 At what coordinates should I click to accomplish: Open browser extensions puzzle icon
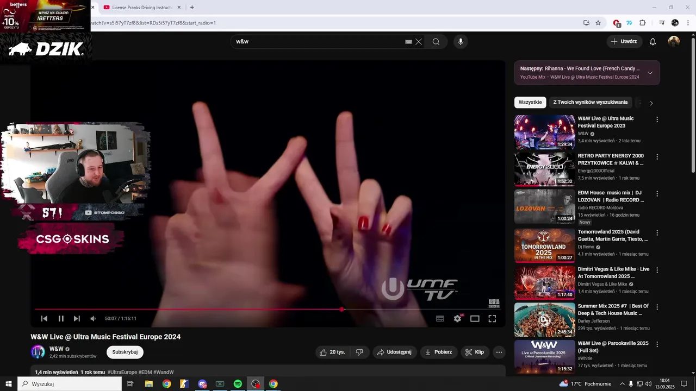pos(643,23)
